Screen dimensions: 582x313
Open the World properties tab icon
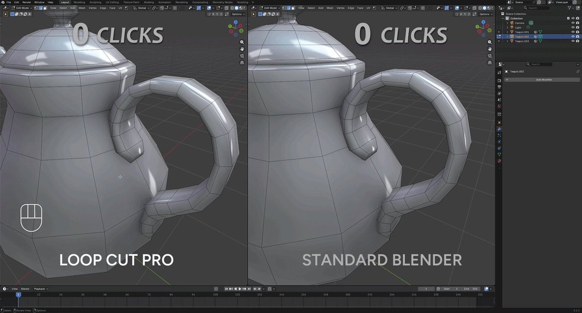tap(499, 106)
